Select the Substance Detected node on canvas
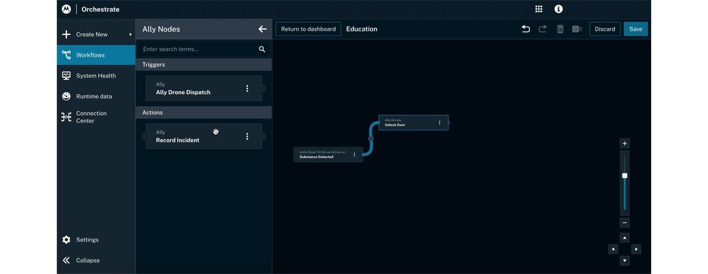This screenshot has height=274, width=708. click(328, 154)
